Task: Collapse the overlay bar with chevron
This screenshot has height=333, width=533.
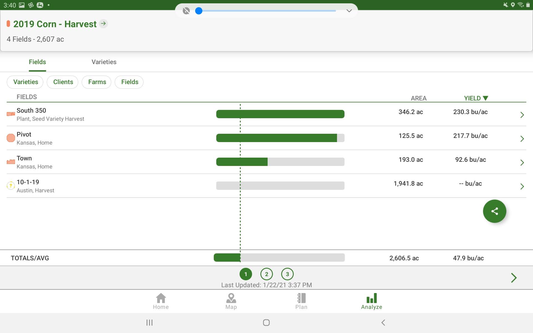Action: [x=349, y=11]
